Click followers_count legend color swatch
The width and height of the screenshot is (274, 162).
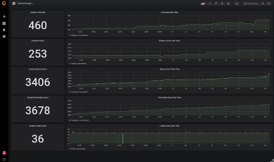pyautogui.click(x=70, y=35)
